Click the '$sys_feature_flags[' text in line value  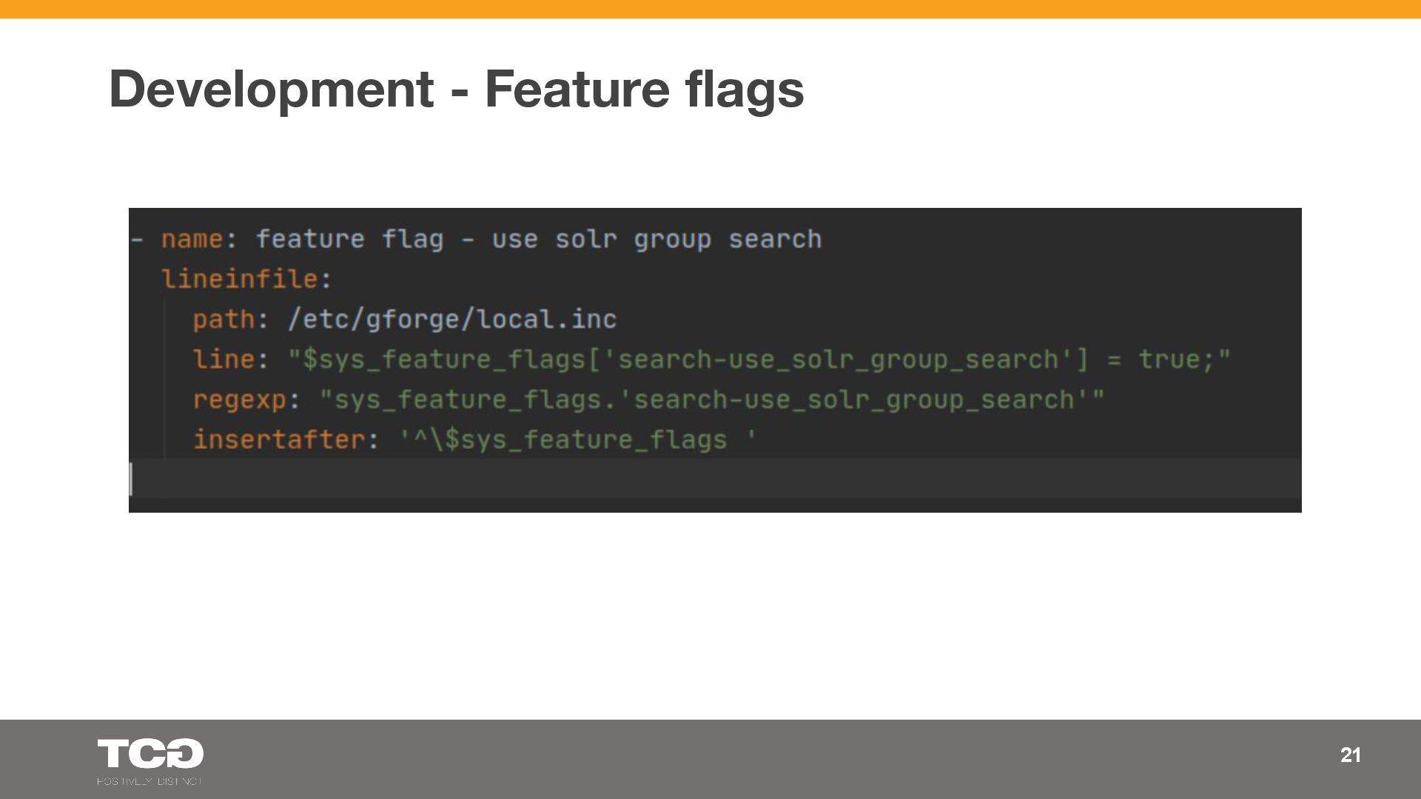(451, 360)
